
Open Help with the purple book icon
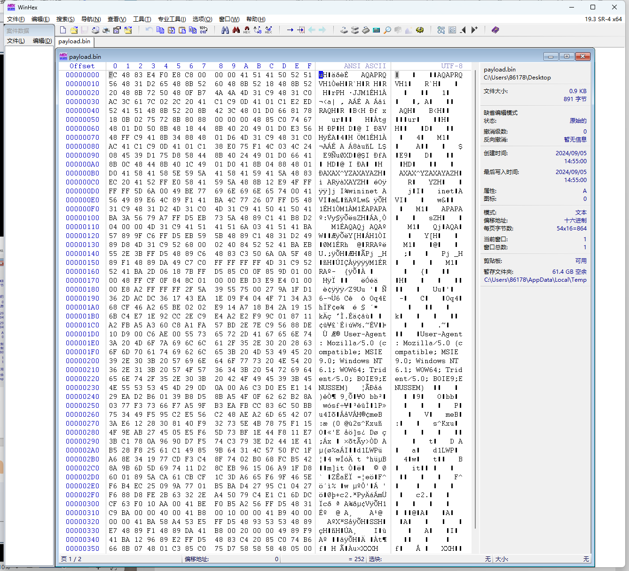click(x=495, y=30)
